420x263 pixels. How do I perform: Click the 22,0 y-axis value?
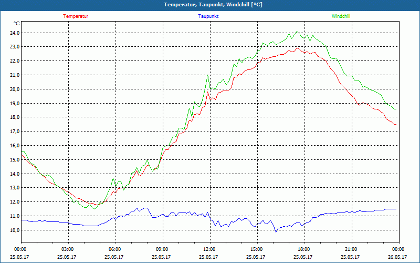(x=15, y=61)
